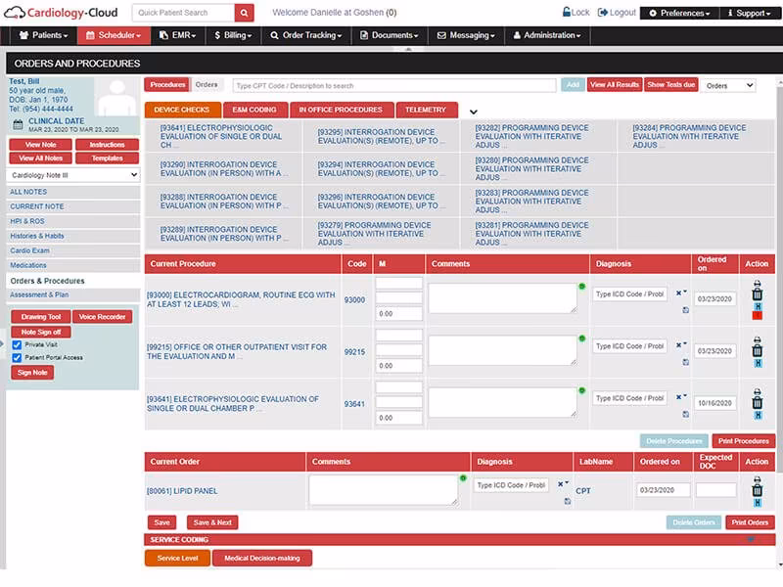Click the Expected DOC field for Lipid Panel
This screenshot has width=783, height=587.
[715, 490]
